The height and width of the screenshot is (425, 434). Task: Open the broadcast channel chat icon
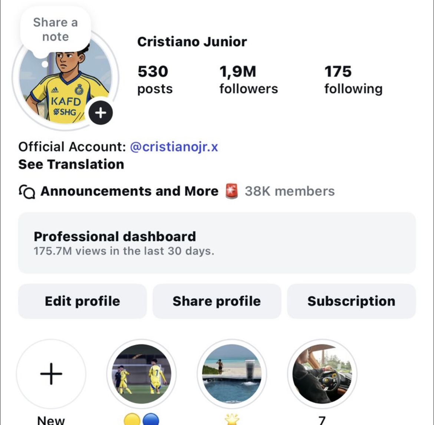click(27, 191)
